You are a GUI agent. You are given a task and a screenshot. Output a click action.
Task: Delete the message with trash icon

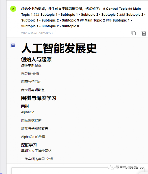tap(144, 33)
